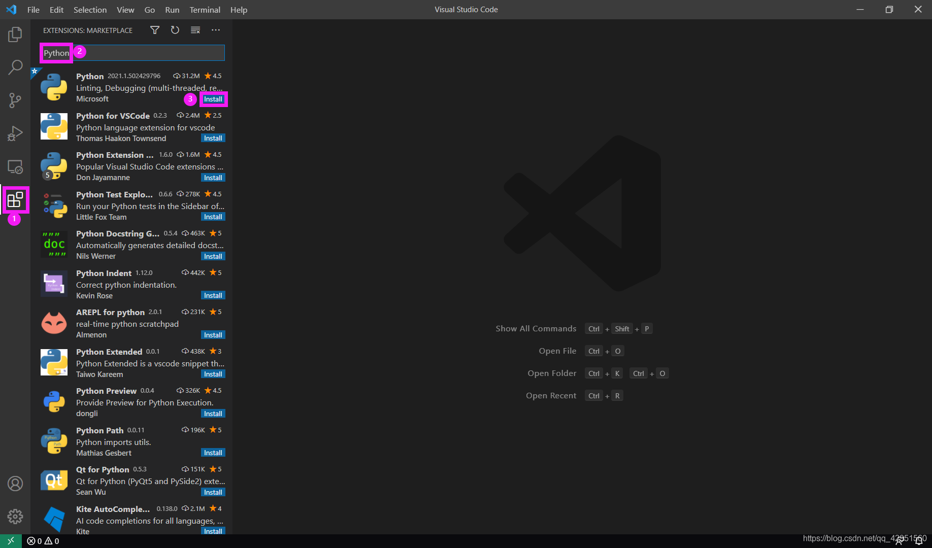This screenshot has width=932, height=548.
Task: Open the Run menu
Action: coord(172,10)
